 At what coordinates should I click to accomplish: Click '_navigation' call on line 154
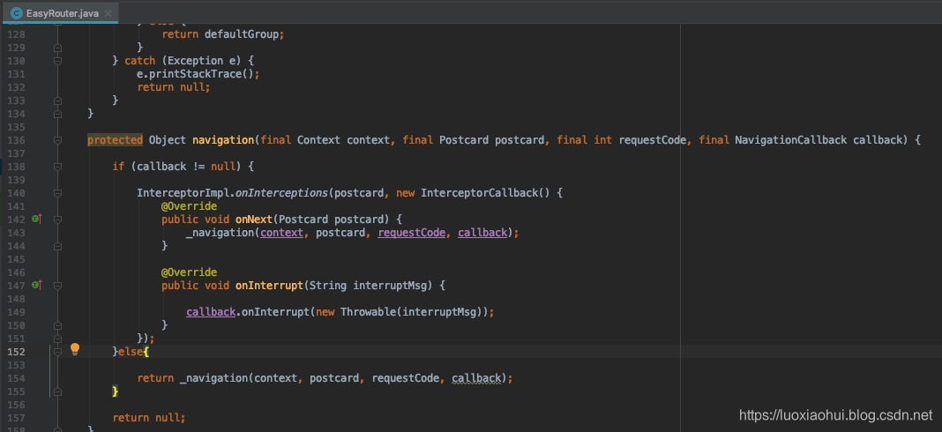(213, 378)
